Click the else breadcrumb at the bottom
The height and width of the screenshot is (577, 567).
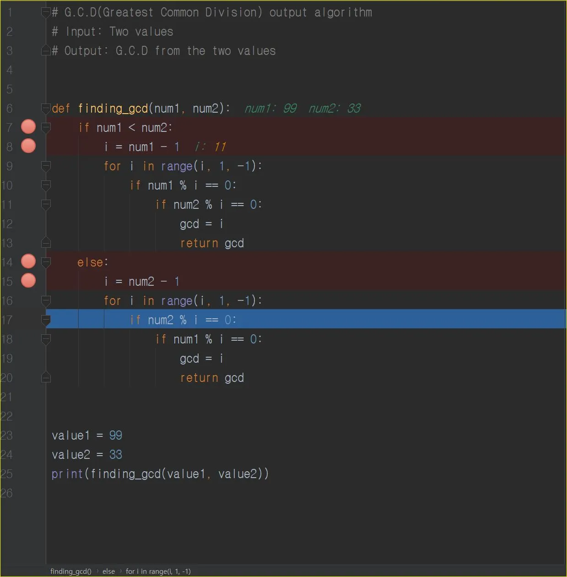pyautogui.click(x=108, y=571)
